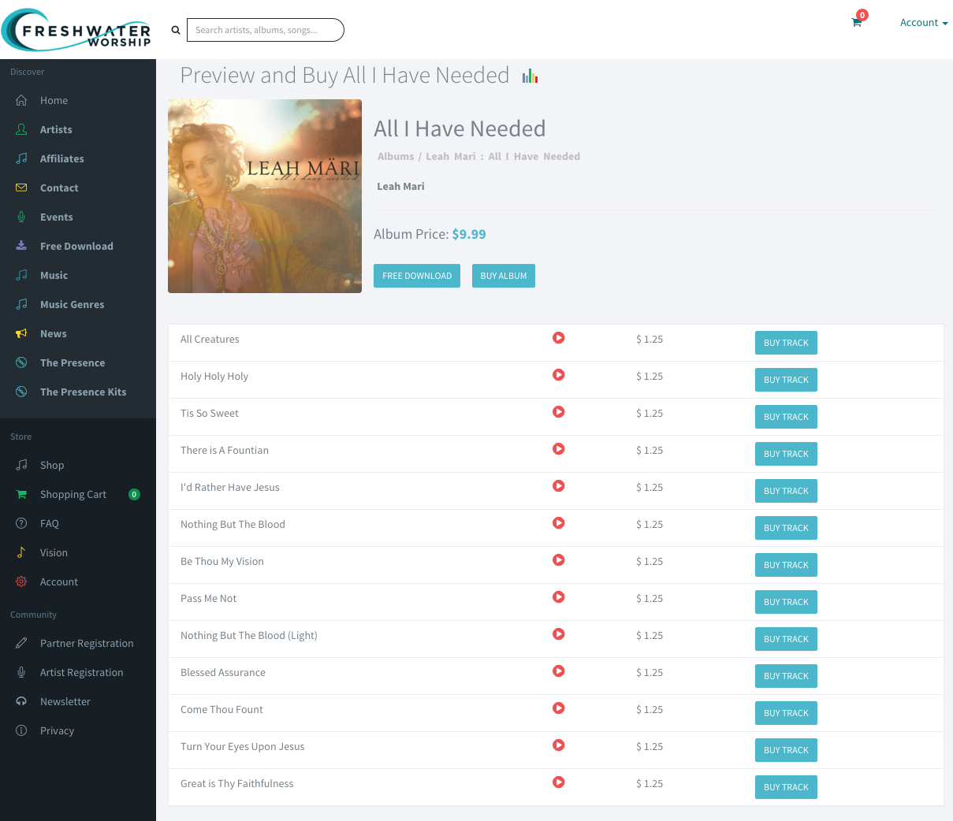Buy the I'd Rather Have Jesus track
This screenshot has width=953, height=821.
[786, 491]
